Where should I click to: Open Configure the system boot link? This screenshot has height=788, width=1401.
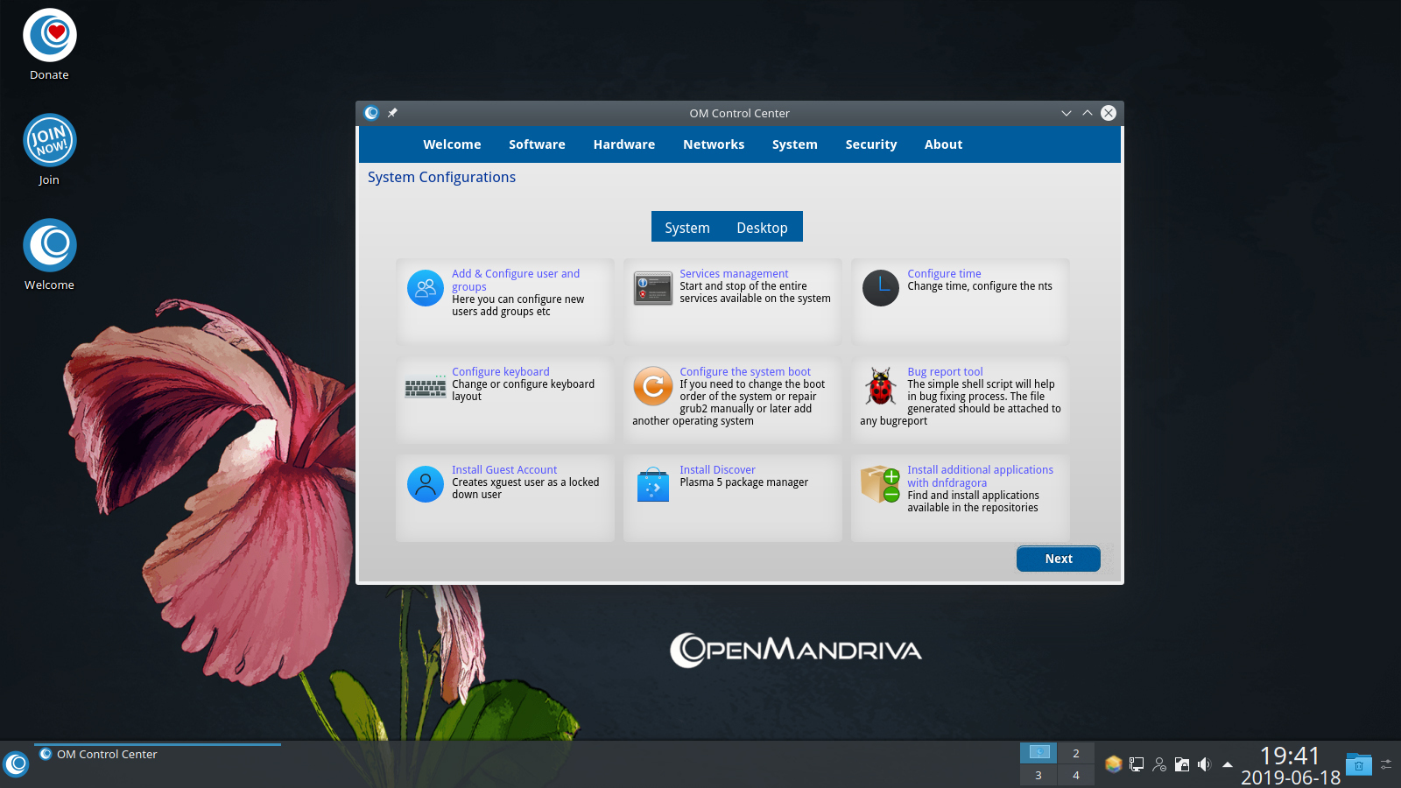coord(745,372)
